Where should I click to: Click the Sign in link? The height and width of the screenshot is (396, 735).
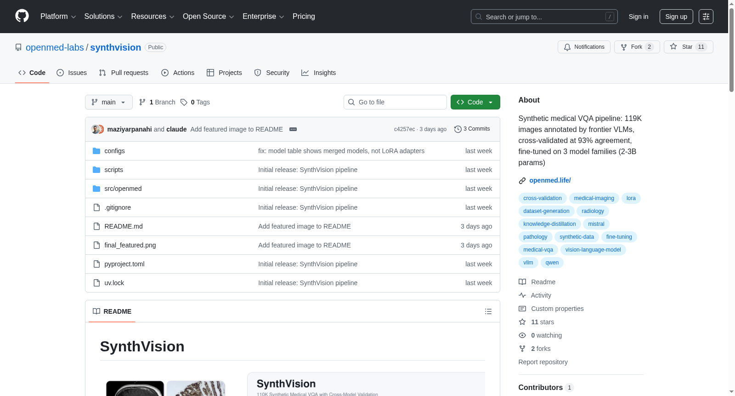click(x=639, y=17)
